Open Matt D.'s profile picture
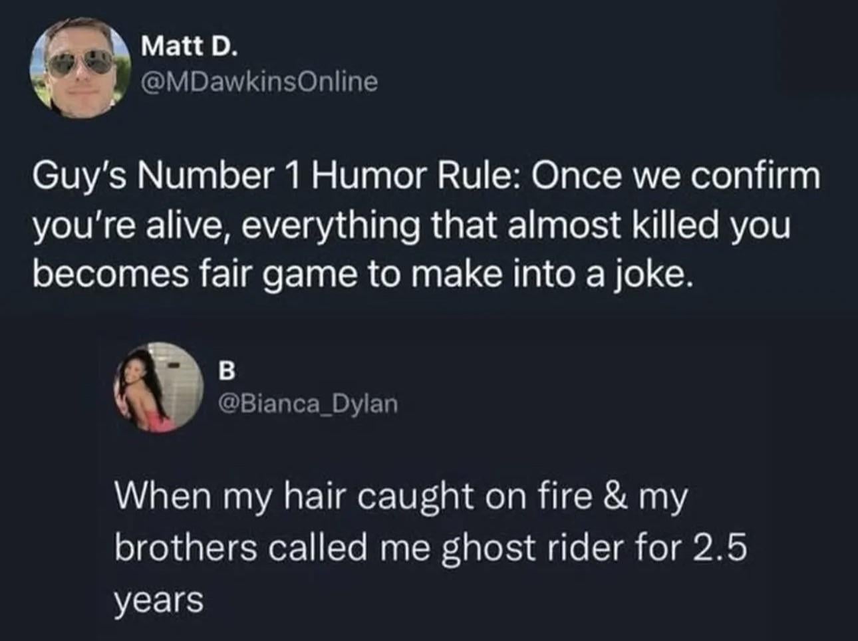858x641 pixels. (79, 67)
